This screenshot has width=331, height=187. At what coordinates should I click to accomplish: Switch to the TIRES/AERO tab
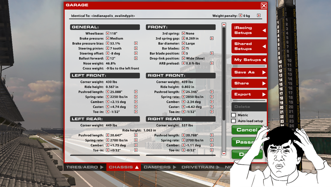(x=85, y=167)
